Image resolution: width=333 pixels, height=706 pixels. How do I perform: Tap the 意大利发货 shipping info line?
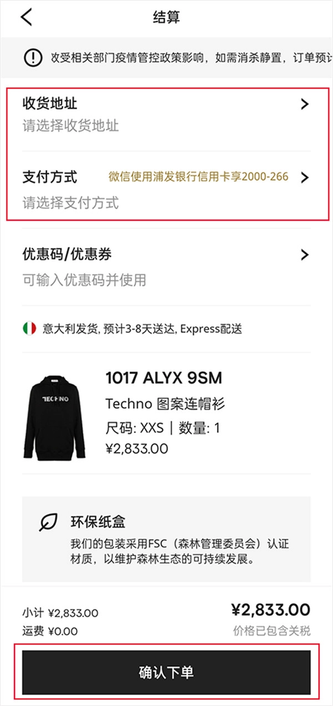coord(143,329)
